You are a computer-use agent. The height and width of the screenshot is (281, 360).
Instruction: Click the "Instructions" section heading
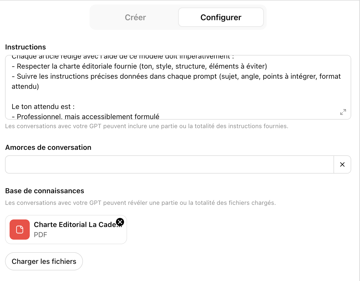25,47
